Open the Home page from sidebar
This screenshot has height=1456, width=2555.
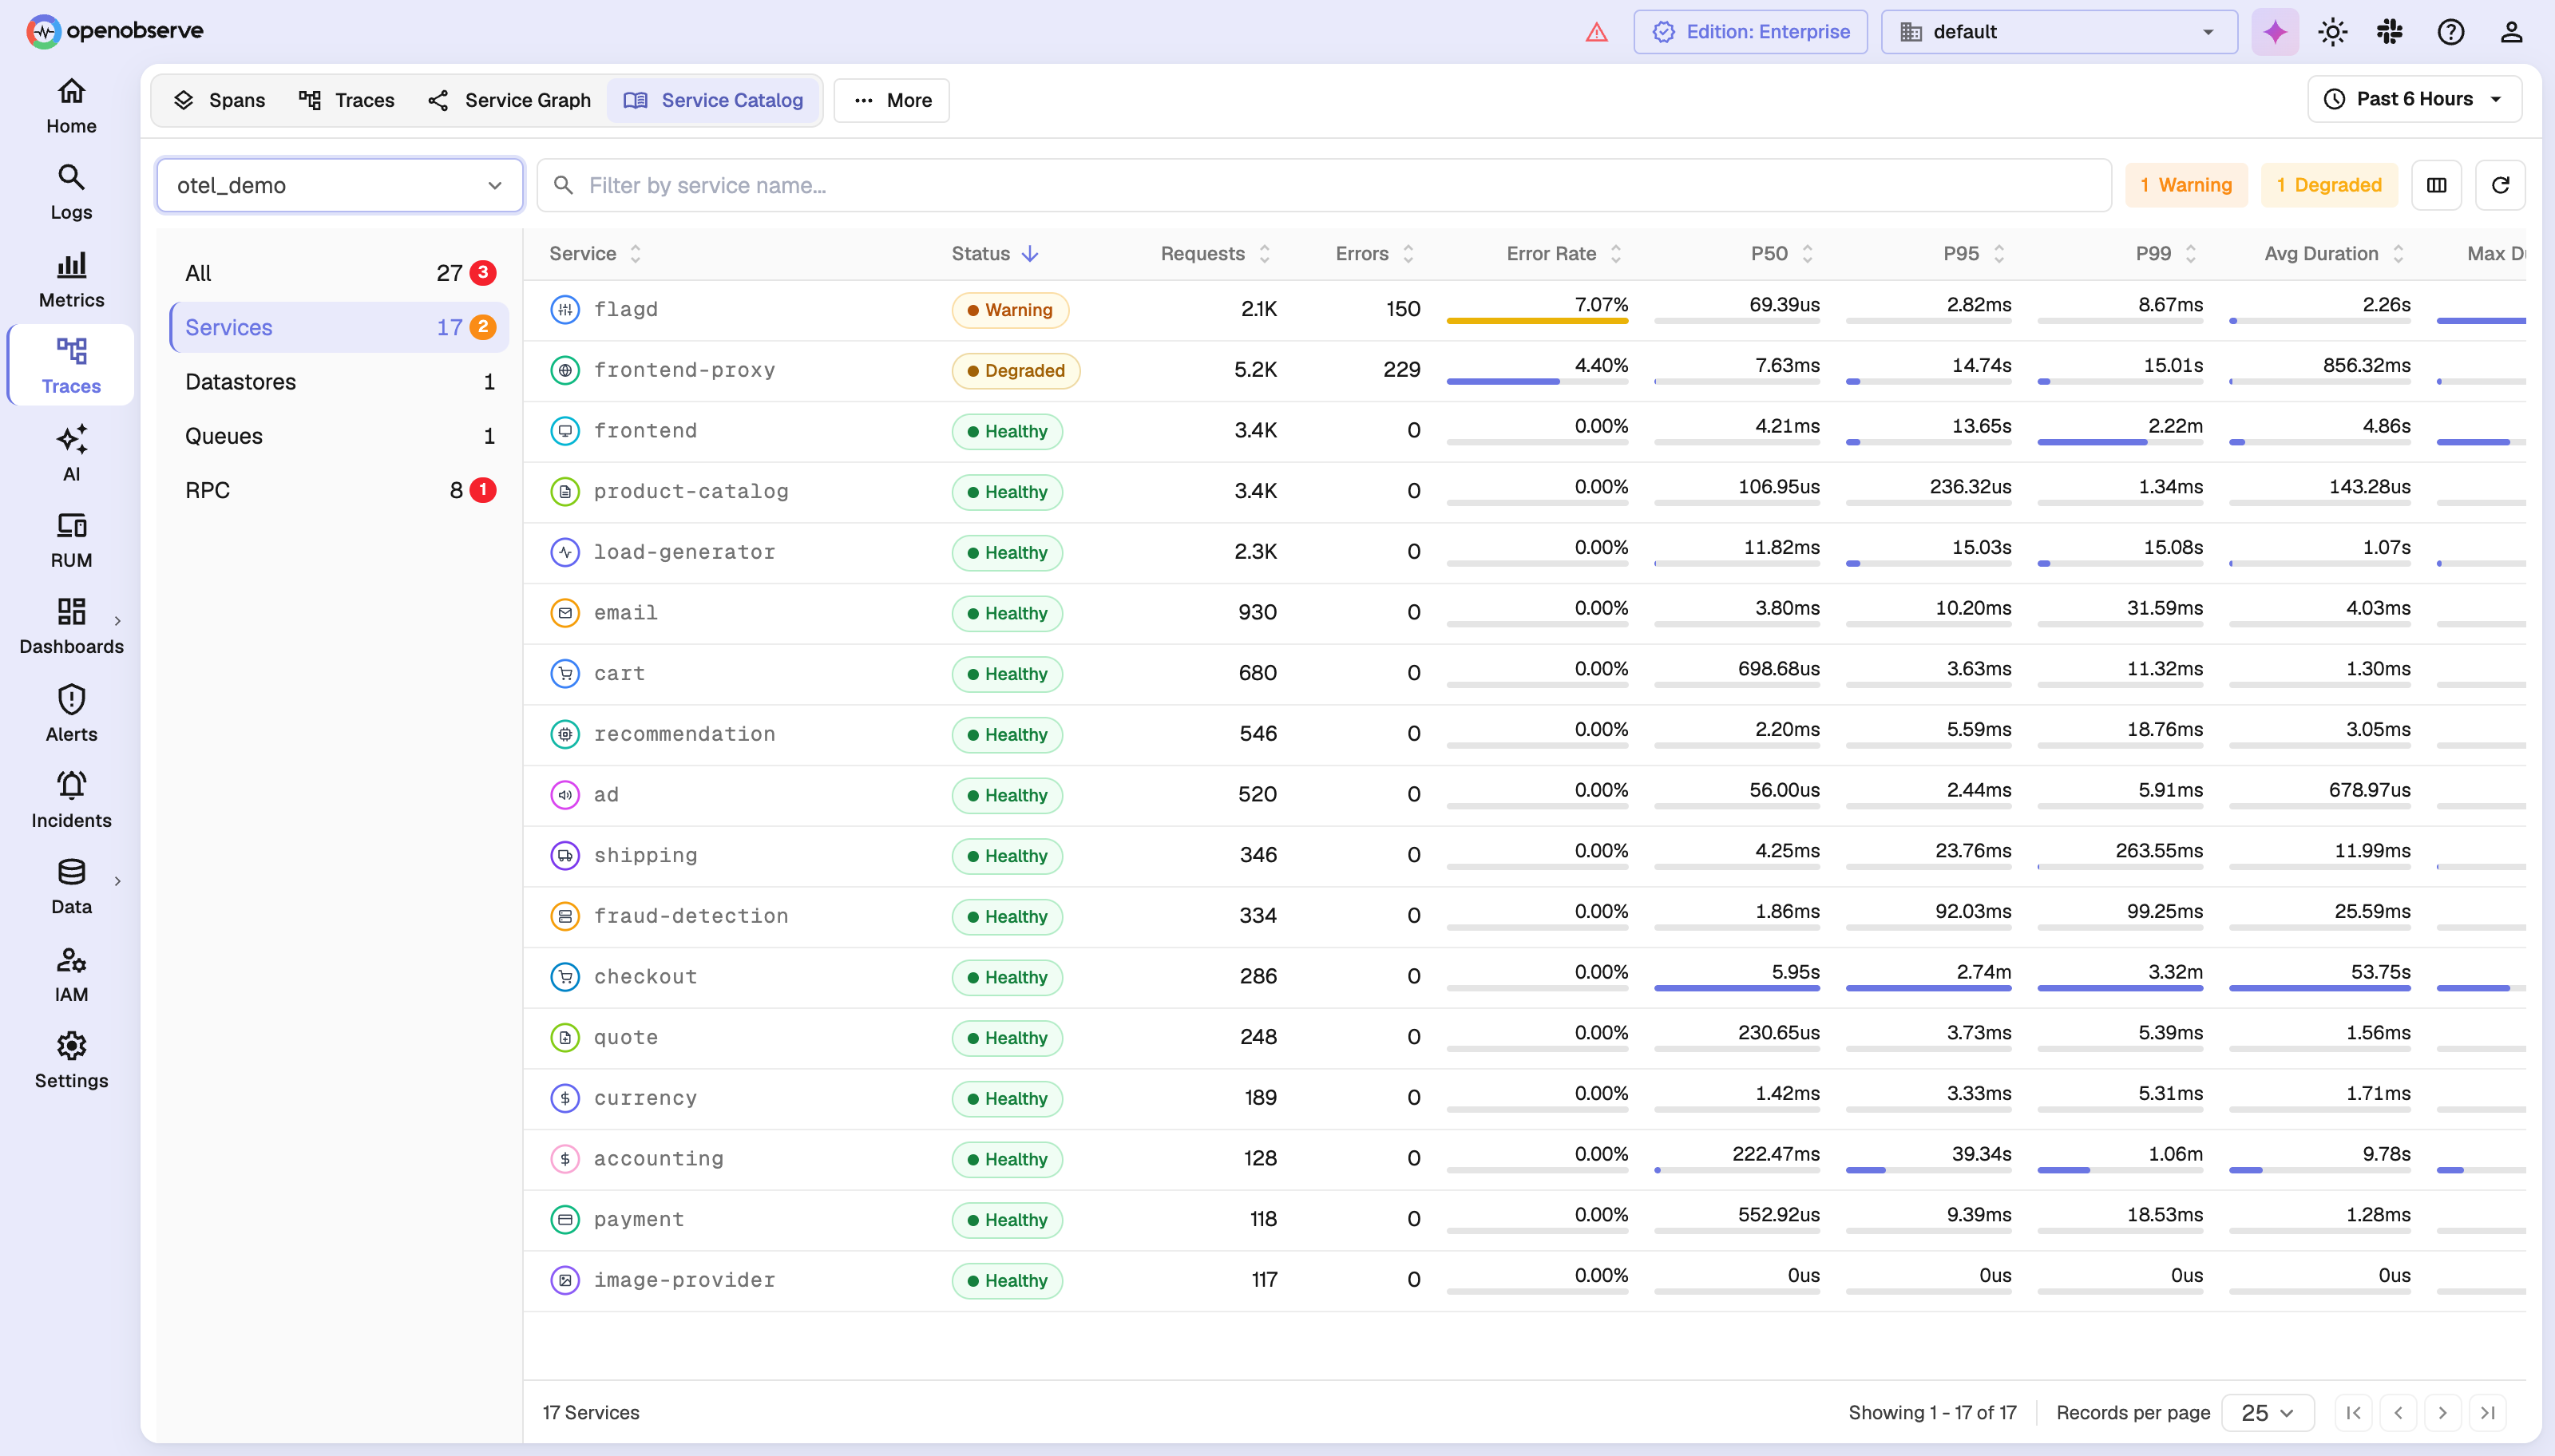[71, 107]
